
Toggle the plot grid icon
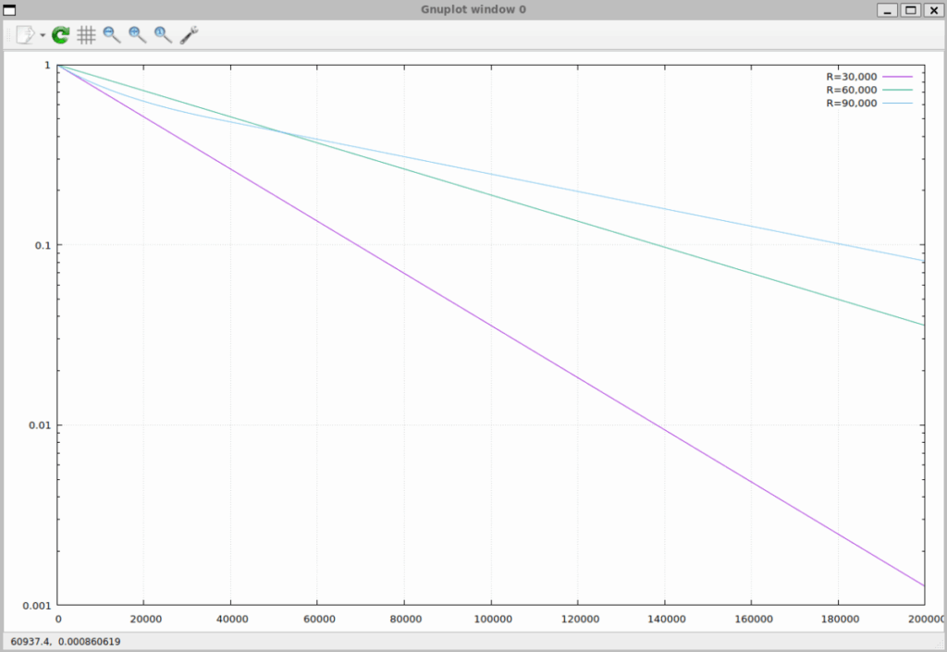[86, 35]
